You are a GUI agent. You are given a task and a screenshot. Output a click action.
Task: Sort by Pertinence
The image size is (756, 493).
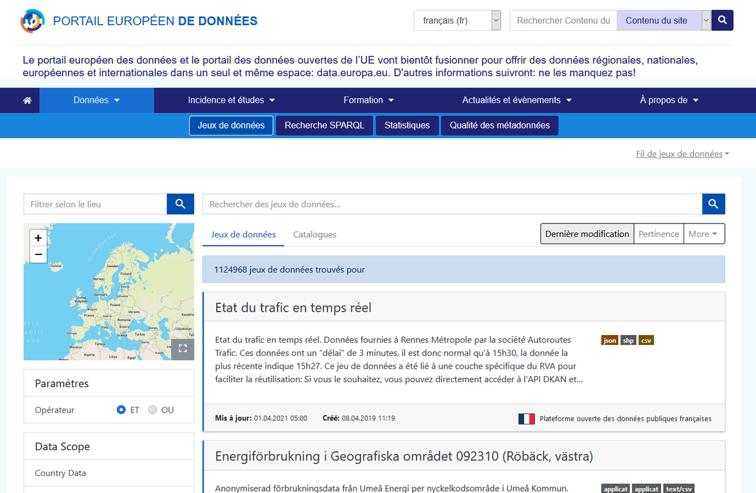coord(658,234)
